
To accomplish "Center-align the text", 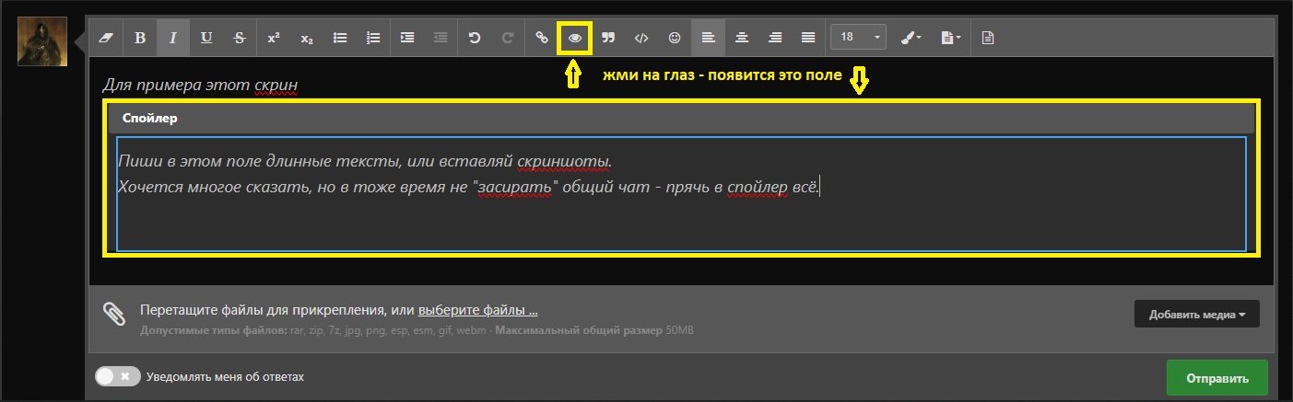I will click(741, 38).
